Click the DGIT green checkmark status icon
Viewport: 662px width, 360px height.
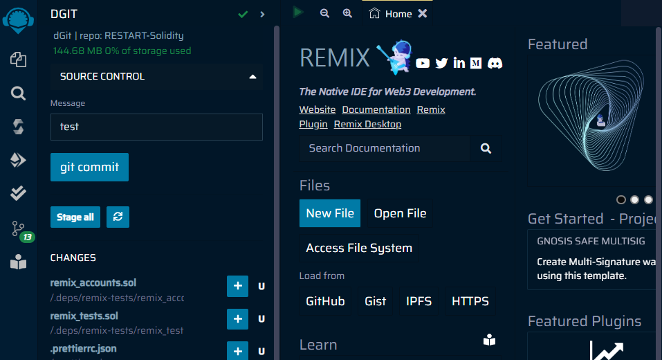coord(243,15)
